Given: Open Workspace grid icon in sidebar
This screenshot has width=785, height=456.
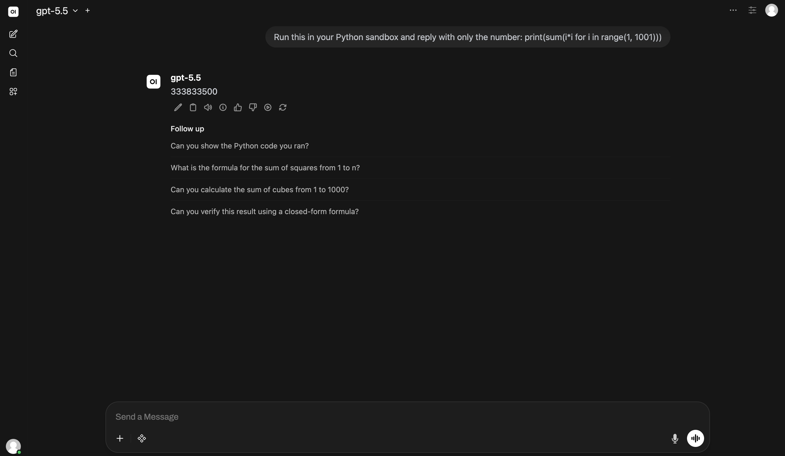Looking at the screenshot, I should (x=13, y=92).
